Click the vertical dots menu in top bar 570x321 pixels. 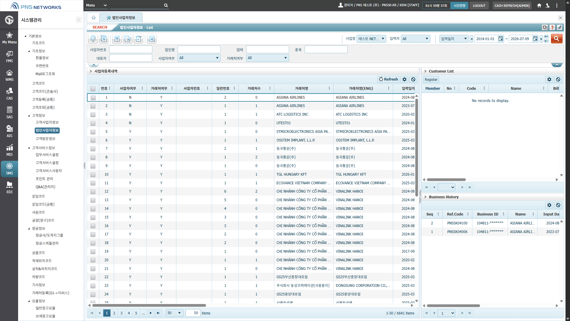[x=557, y=5]
